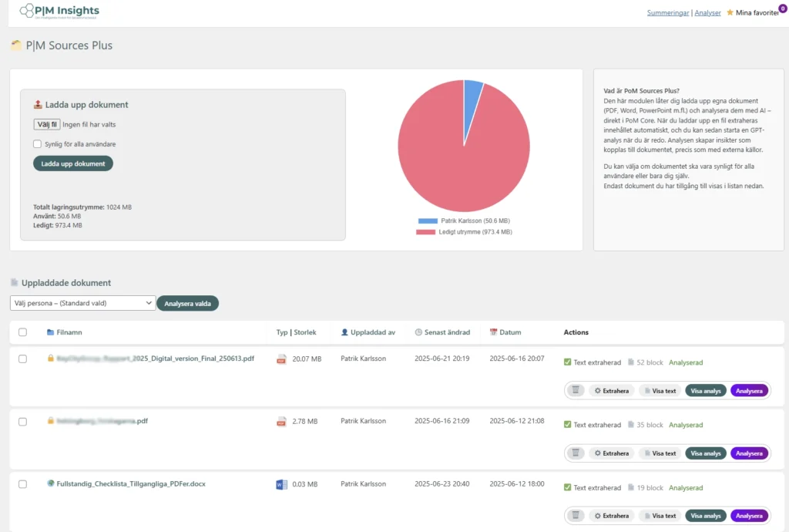
Task: Sort by the 'Typ | Storlek' column header
Action: pyautogui.click(x=297, y=332)
